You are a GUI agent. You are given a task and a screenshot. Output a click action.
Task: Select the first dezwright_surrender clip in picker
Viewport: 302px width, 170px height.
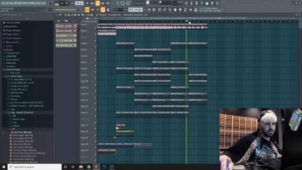(x=66, y=25)
